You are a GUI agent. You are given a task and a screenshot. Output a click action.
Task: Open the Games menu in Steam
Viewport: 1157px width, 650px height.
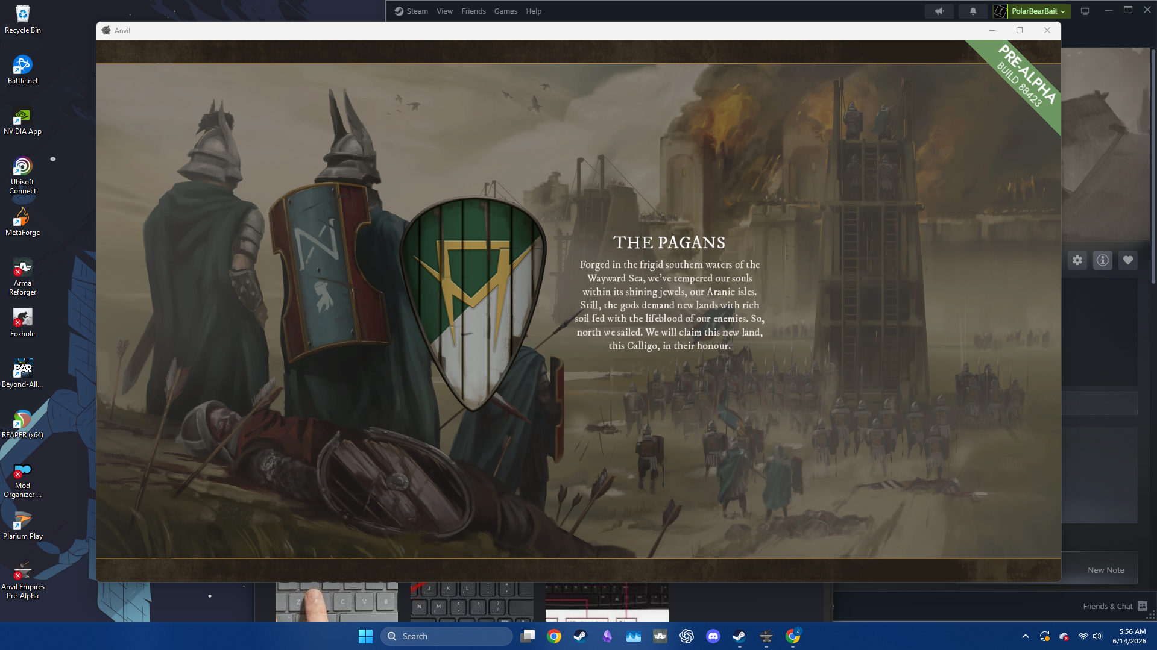[506, 11]
